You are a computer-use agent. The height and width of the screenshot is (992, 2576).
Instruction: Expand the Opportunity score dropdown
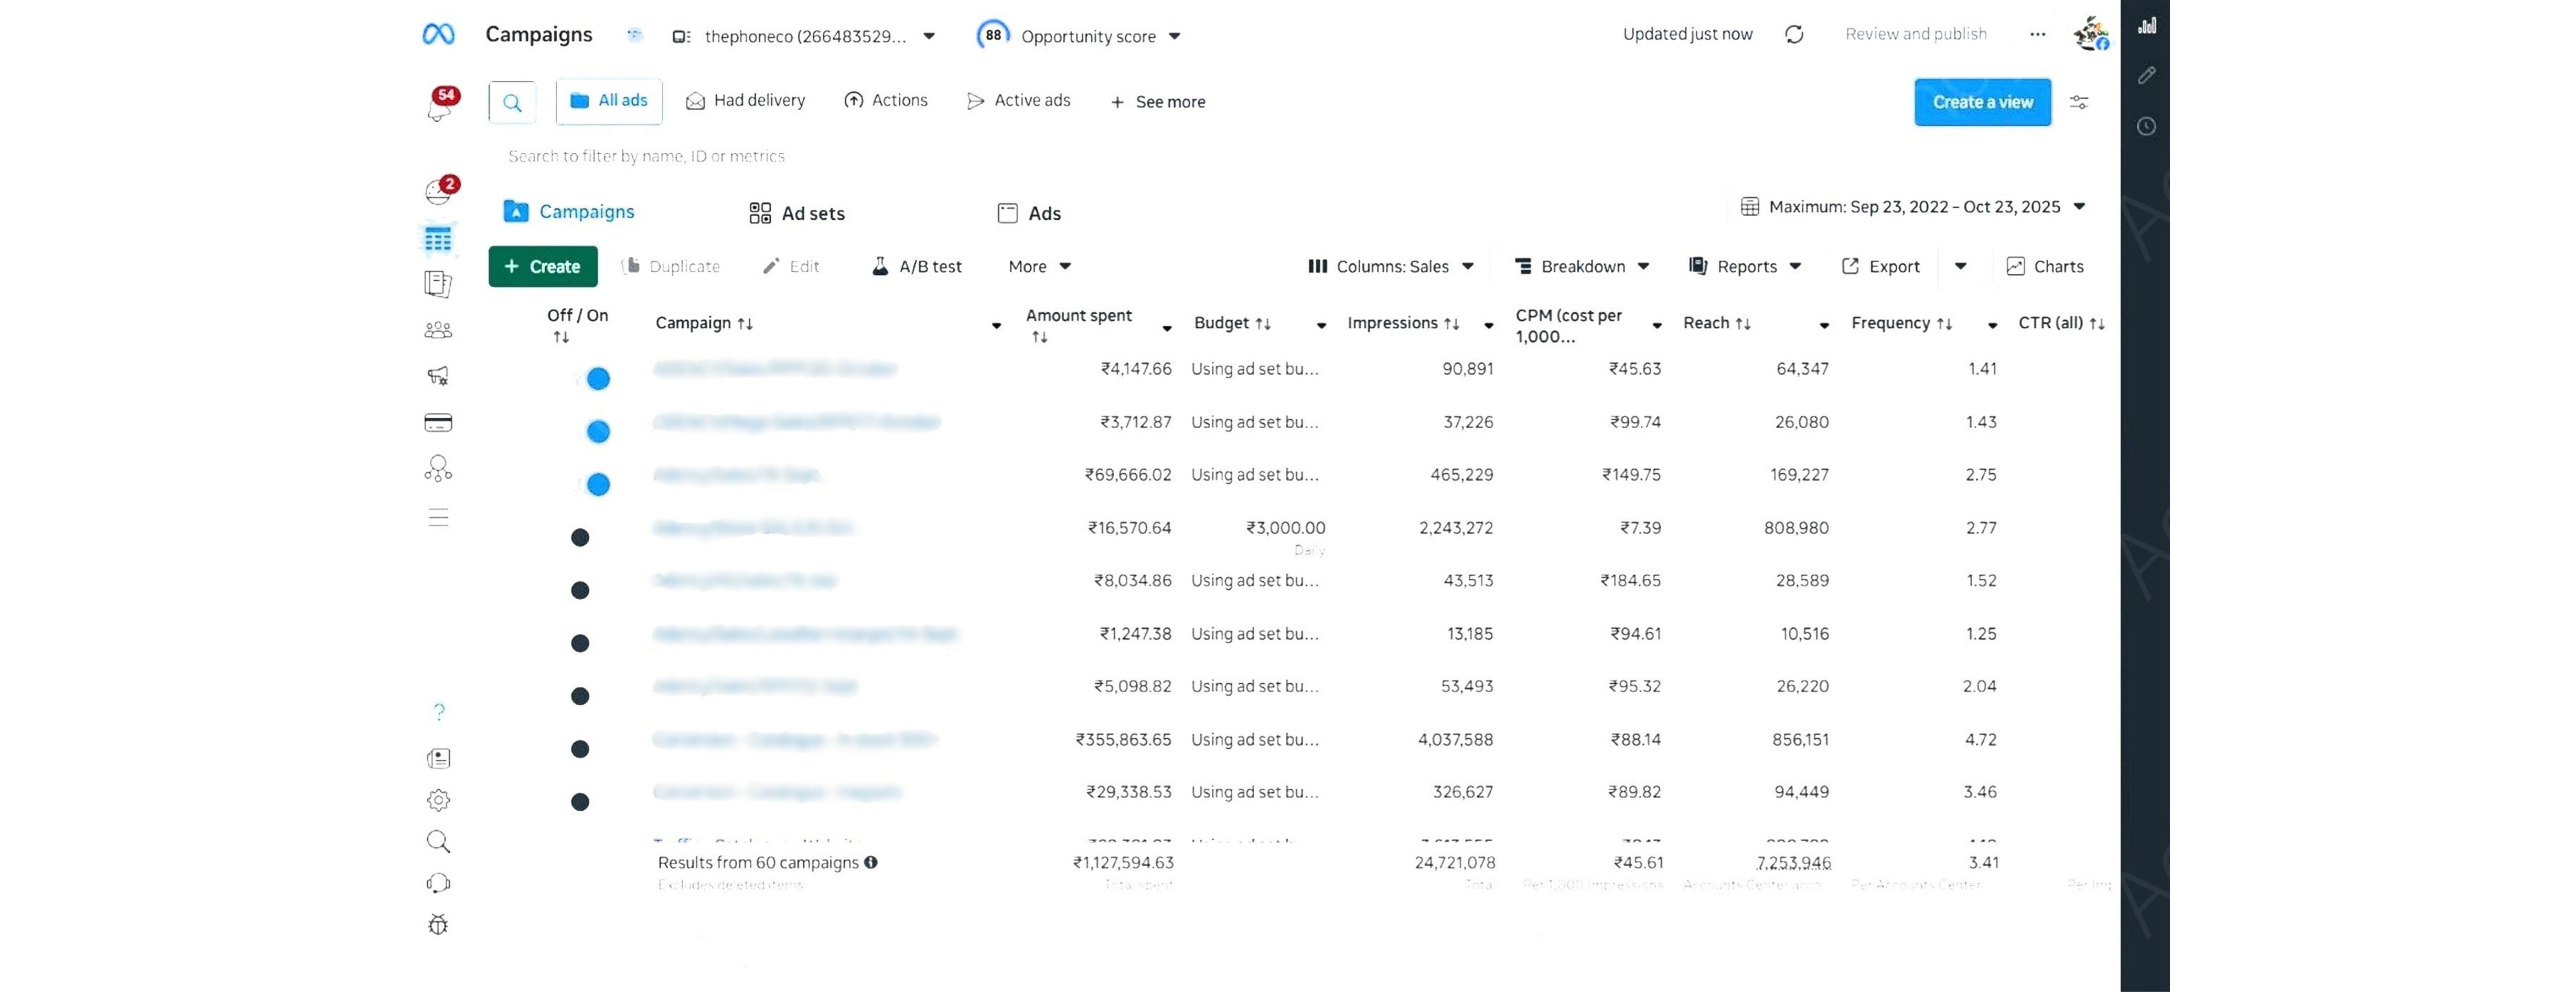(x=1079, y=36)
